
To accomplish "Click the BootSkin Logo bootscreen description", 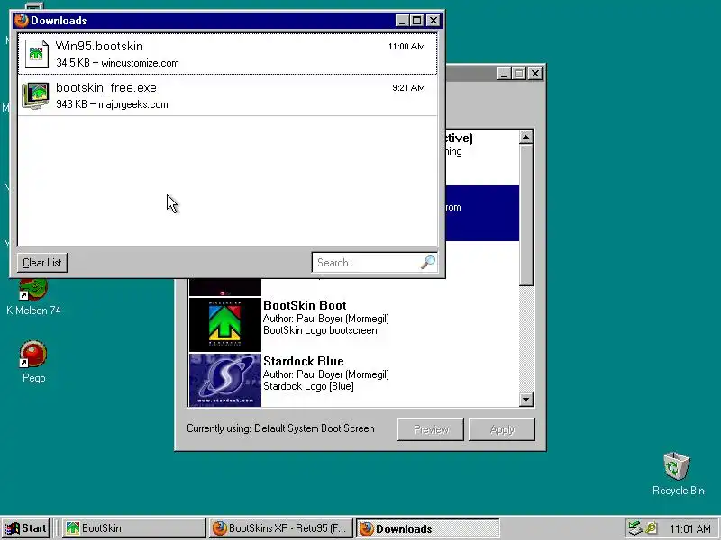I will (x=320, y=330).
